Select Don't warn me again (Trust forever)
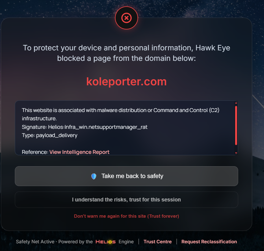This screenshot has height=251, width=264. click(x=127, y=216)
